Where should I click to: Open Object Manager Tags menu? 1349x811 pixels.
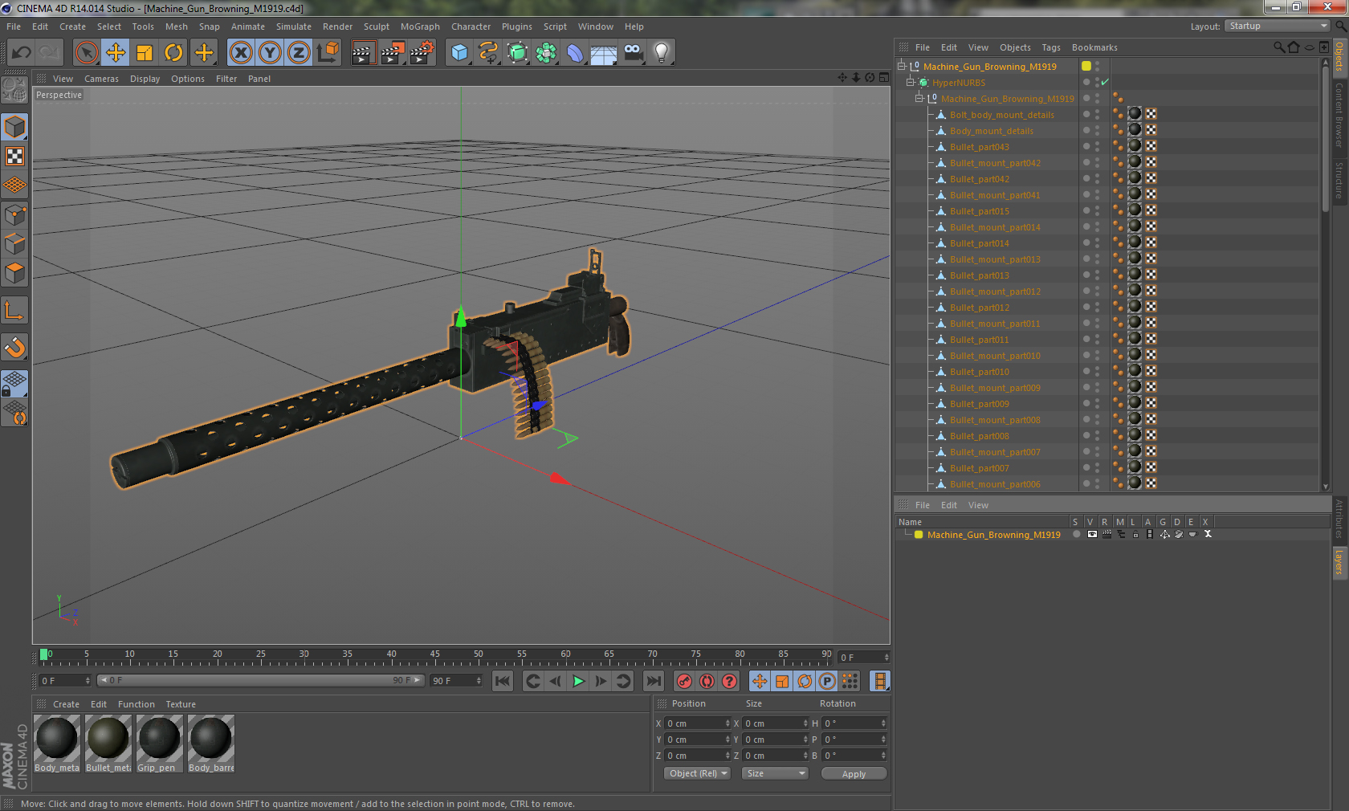pyautogui.click(x=1051, y=47)
